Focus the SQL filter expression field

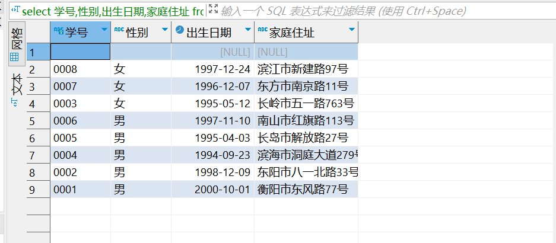386,11
